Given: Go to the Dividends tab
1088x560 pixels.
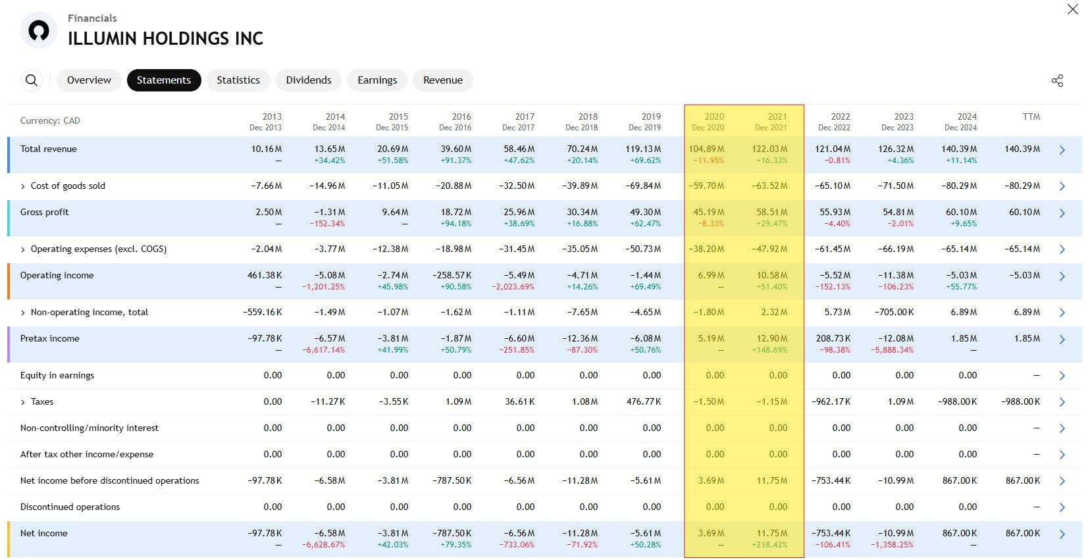Looking at the screenshot, I should [x=309, y=80].
